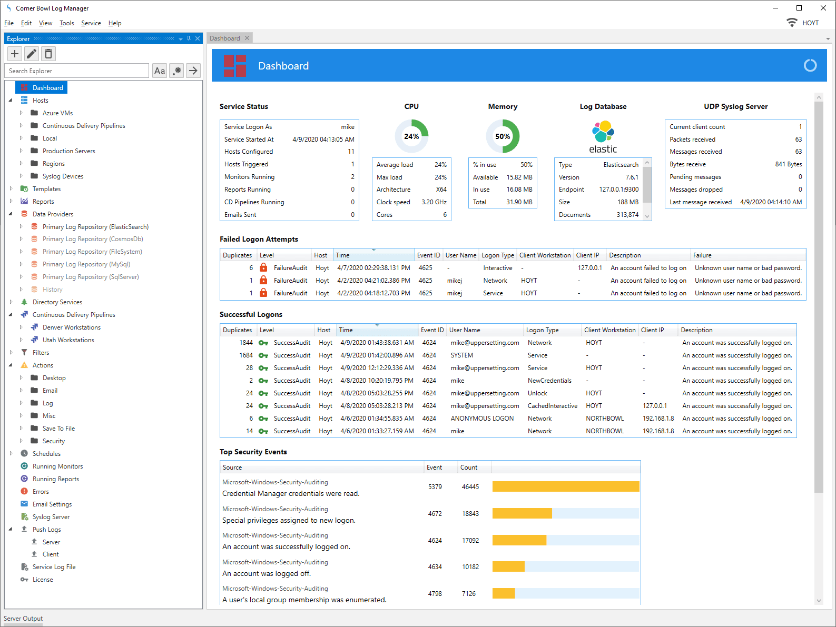Click inside the Search Explorer field
836x627 pixels.
(77, 71)
